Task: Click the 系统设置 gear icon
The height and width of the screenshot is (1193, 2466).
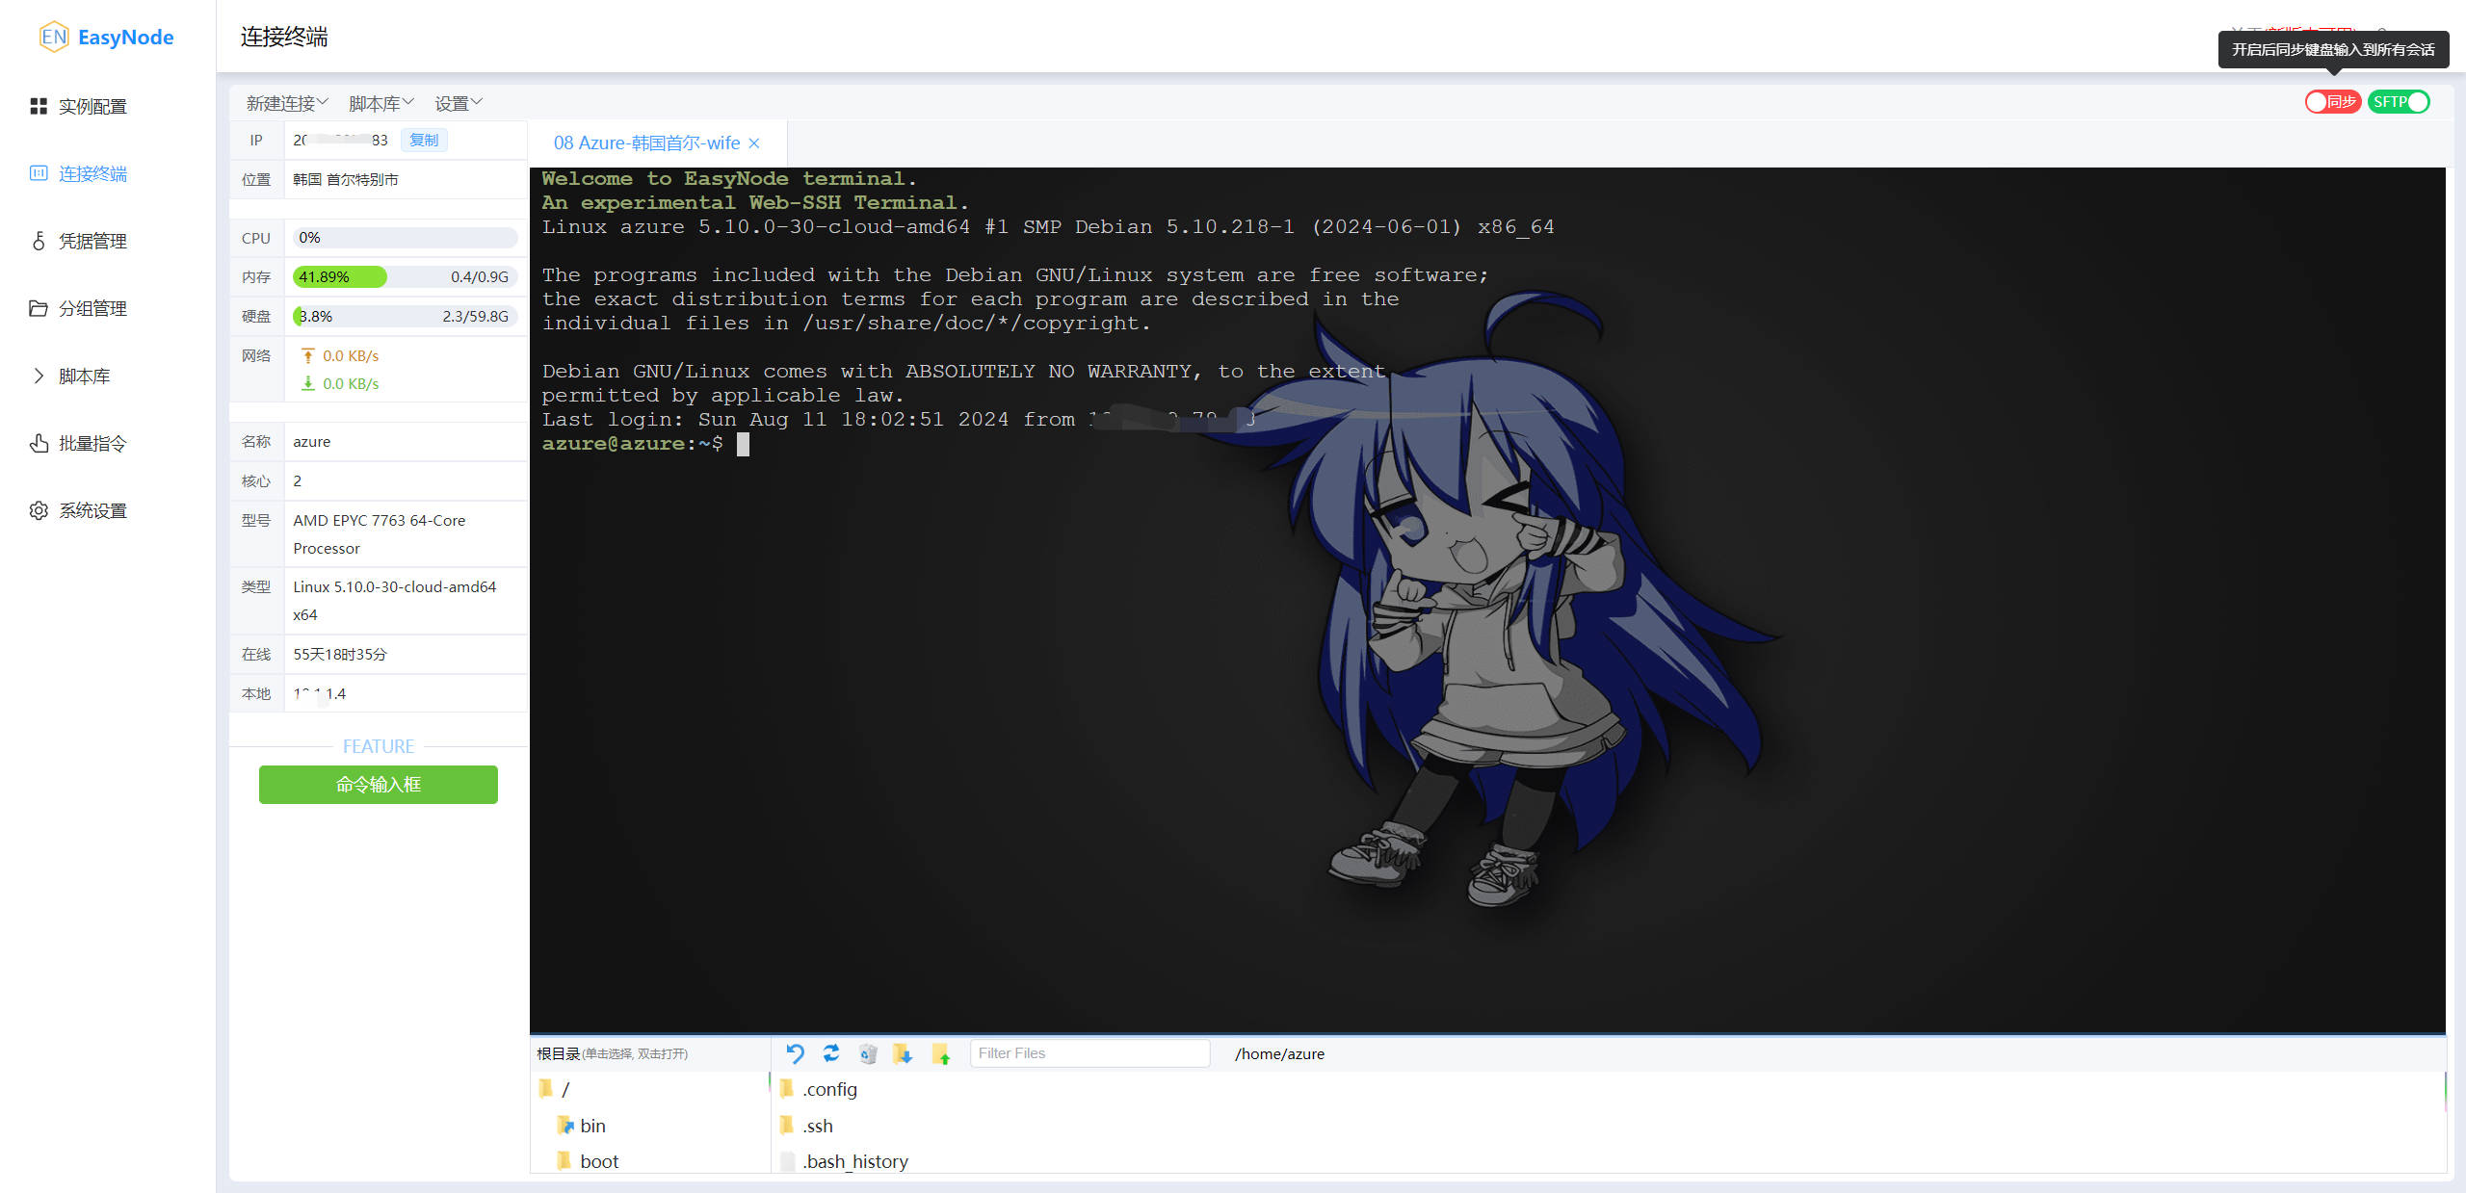Action: coord(39,510)
